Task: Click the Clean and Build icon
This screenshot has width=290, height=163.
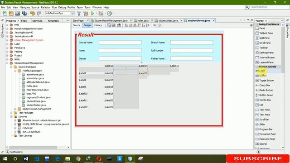Action: coord(86,13)
